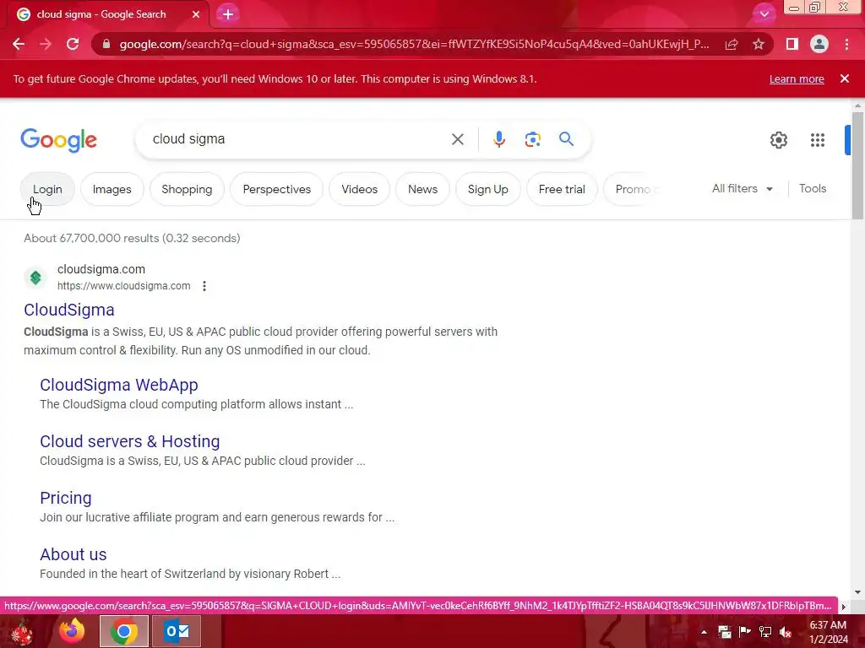Open search Tools

813,188
